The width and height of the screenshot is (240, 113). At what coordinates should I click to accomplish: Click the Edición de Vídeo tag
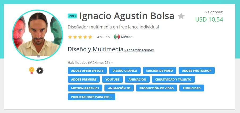coord(159,71)
